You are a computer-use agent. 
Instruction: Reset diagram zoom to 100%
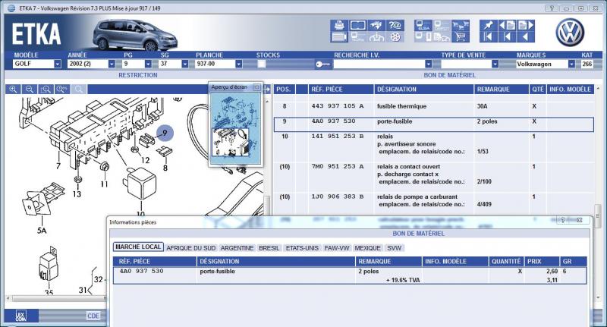(62, 90)
